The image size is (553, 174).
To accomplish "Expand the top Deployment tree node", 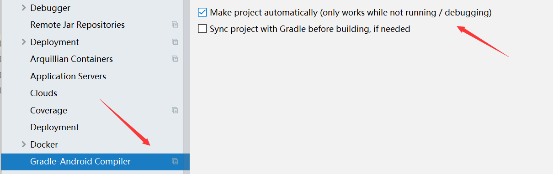I will tap(24, 42).
